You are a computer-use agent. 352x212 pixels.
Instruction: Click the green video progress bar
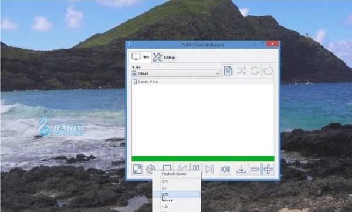point(203,159)
